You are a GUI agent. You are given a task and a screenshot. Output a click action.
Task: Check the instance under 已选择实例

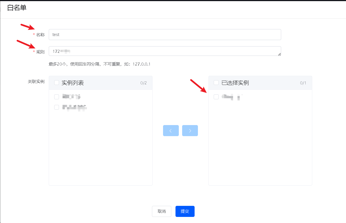(216, 97)
